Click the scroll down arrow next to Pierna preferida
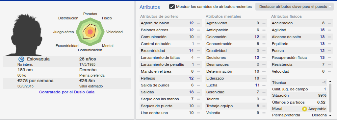 point(330,115)
